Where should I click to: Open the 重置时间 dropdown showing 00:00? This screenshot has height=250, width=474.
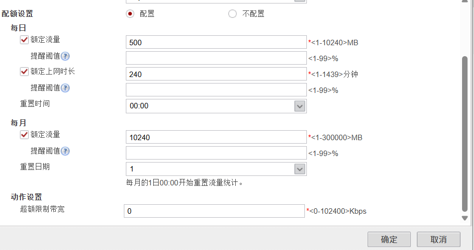216,106
